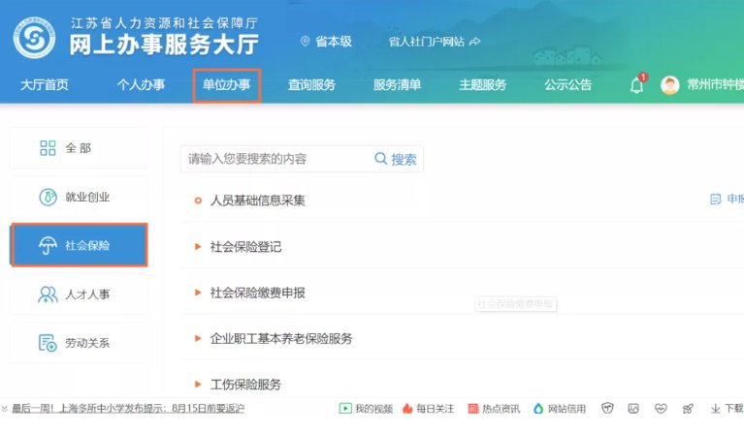
Task: Click the 社会保险登记 label
Action: [245, 246]
